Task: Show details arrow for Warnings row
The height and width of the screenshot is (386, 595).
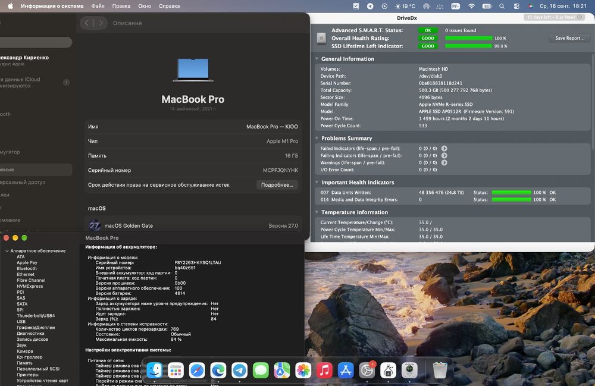Action: [x=444, y=162]
